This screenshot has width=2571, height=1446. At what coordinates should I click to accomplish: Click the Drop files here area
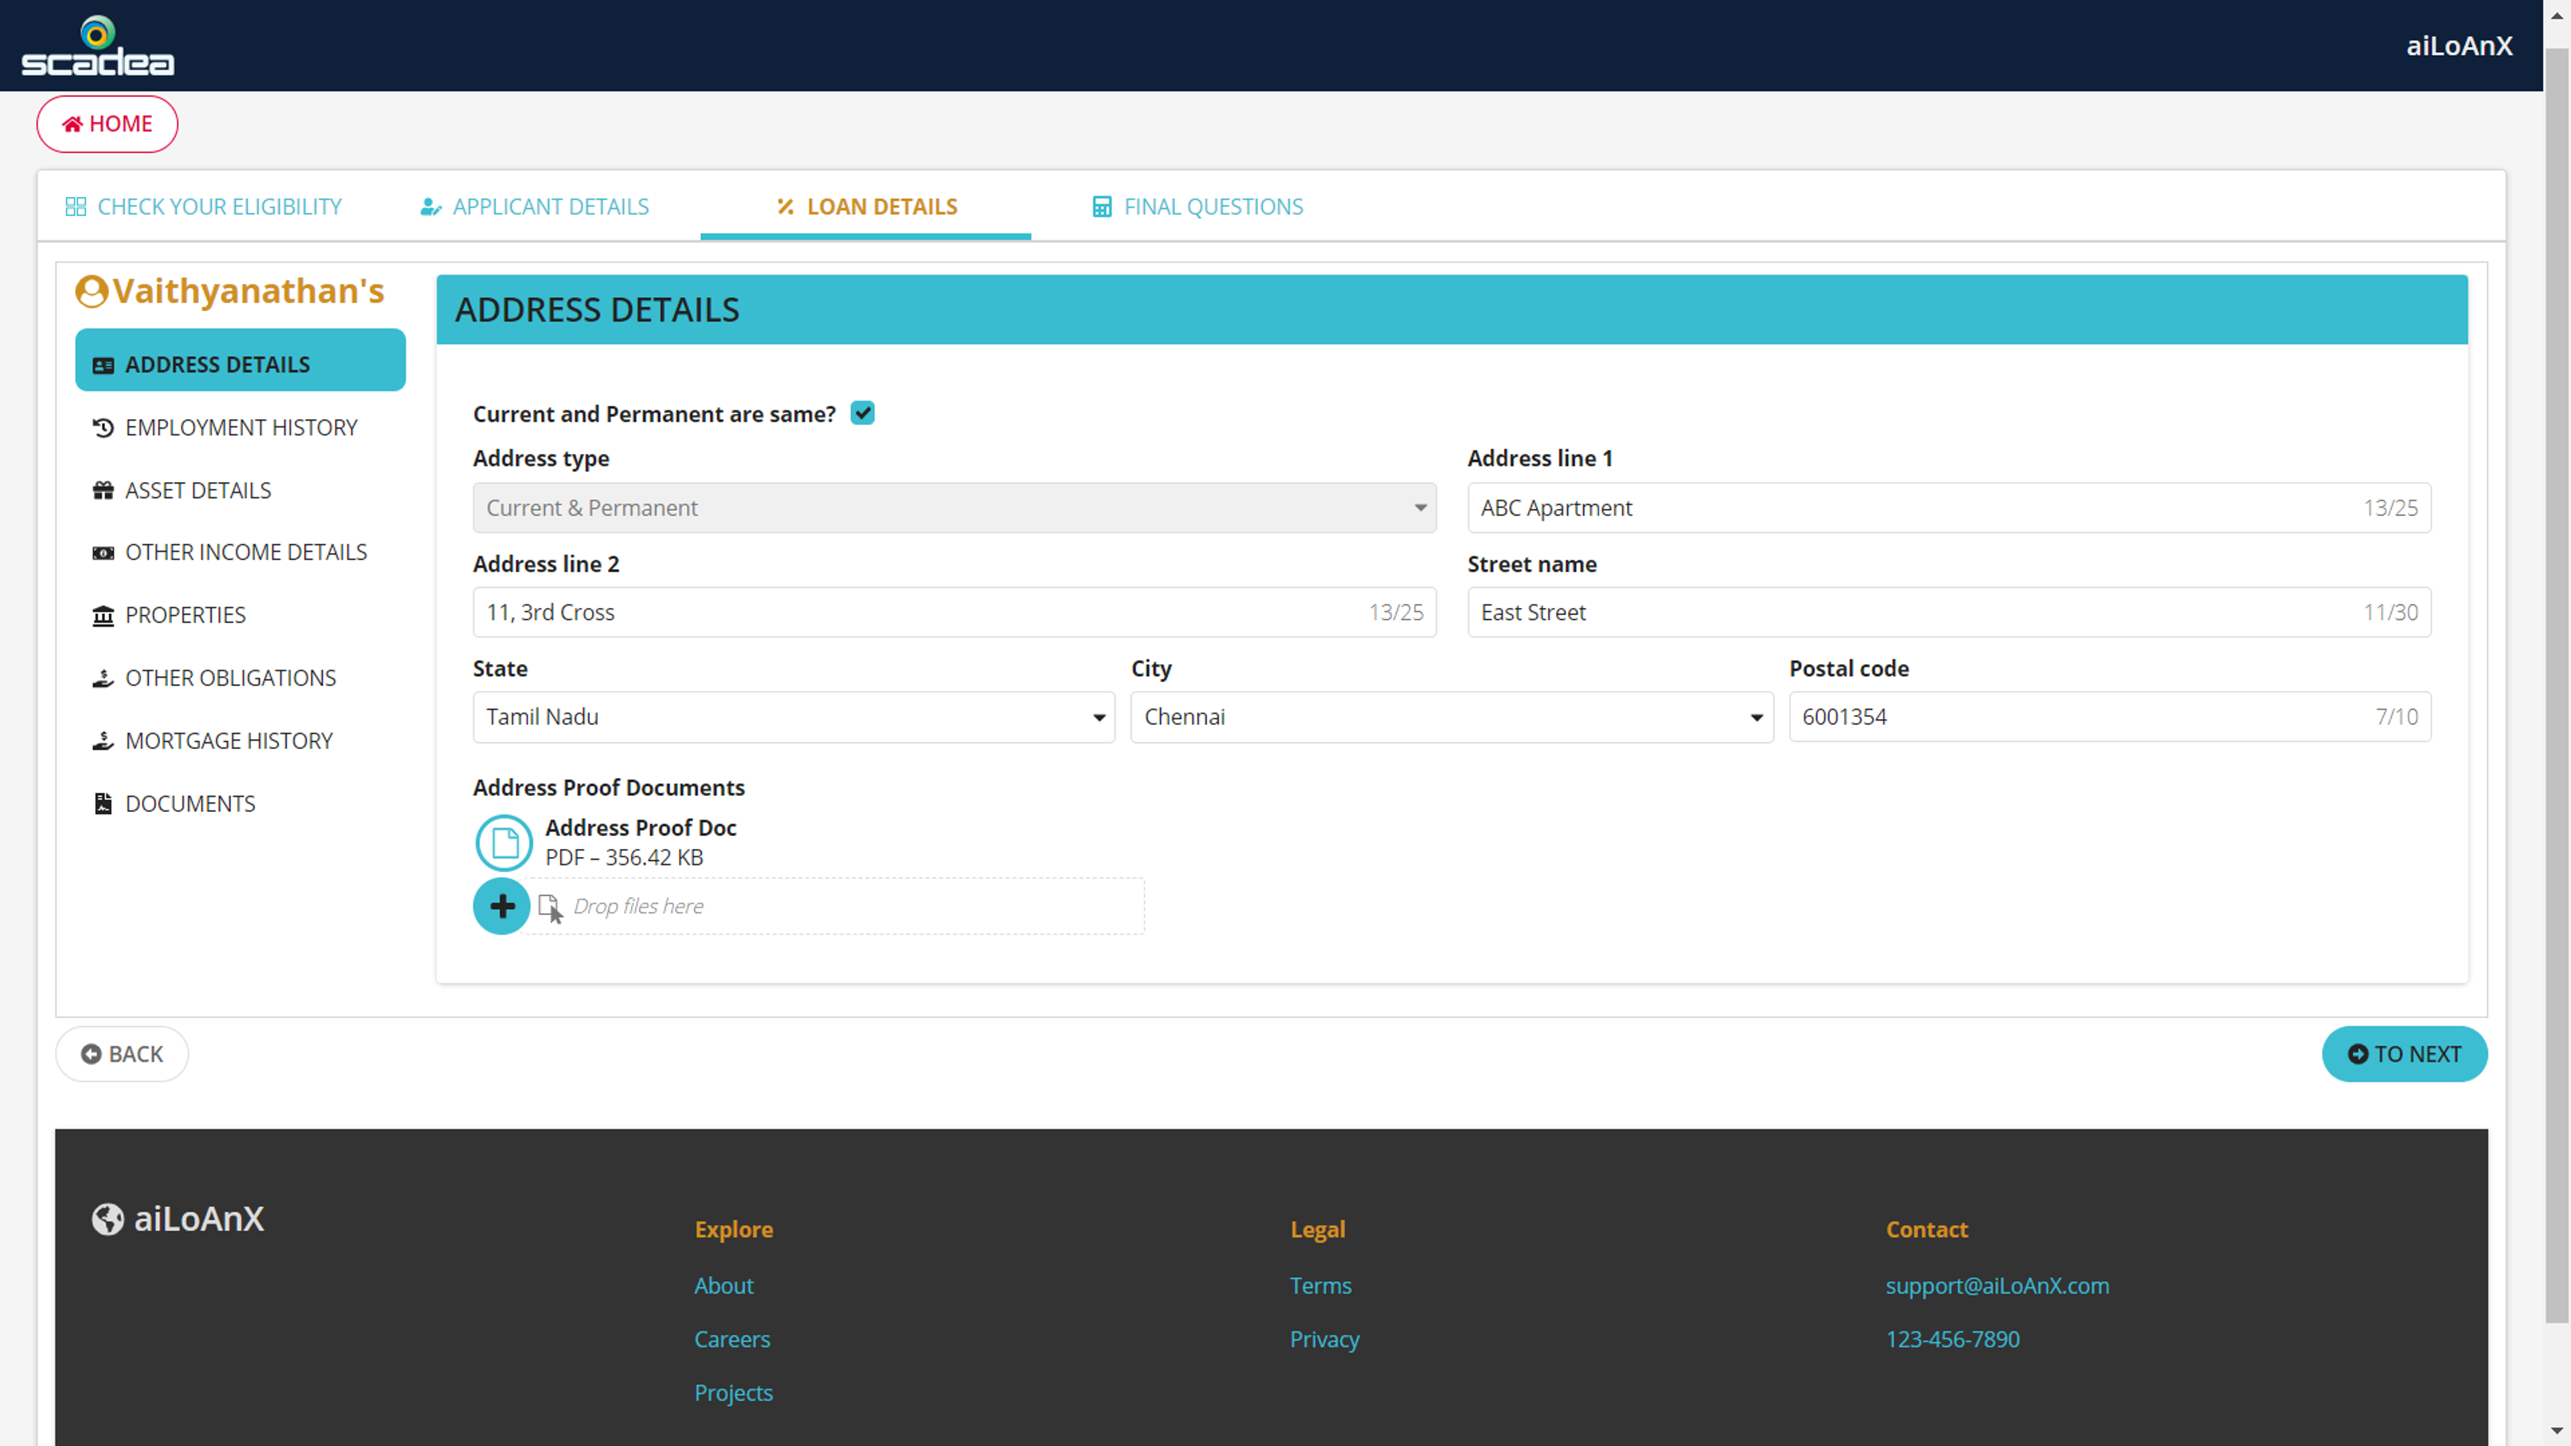[x=836, y=906]
